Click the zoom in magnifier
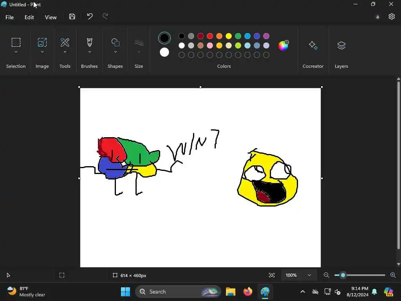Image resolution: width=401 pixels, height=301 pixels. (393, 275)
